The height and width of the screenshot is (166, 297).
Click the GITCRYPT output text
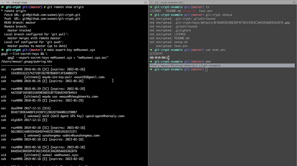coord(157,53)
